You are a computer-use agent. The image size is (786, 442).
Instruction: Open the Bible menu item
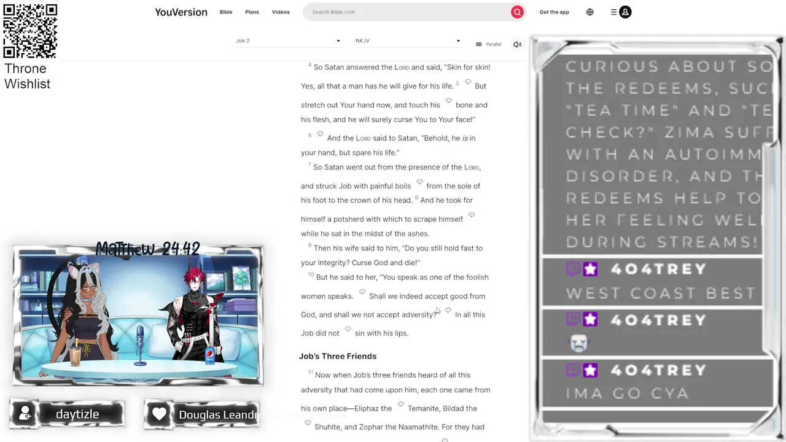(x=226, y=12)
